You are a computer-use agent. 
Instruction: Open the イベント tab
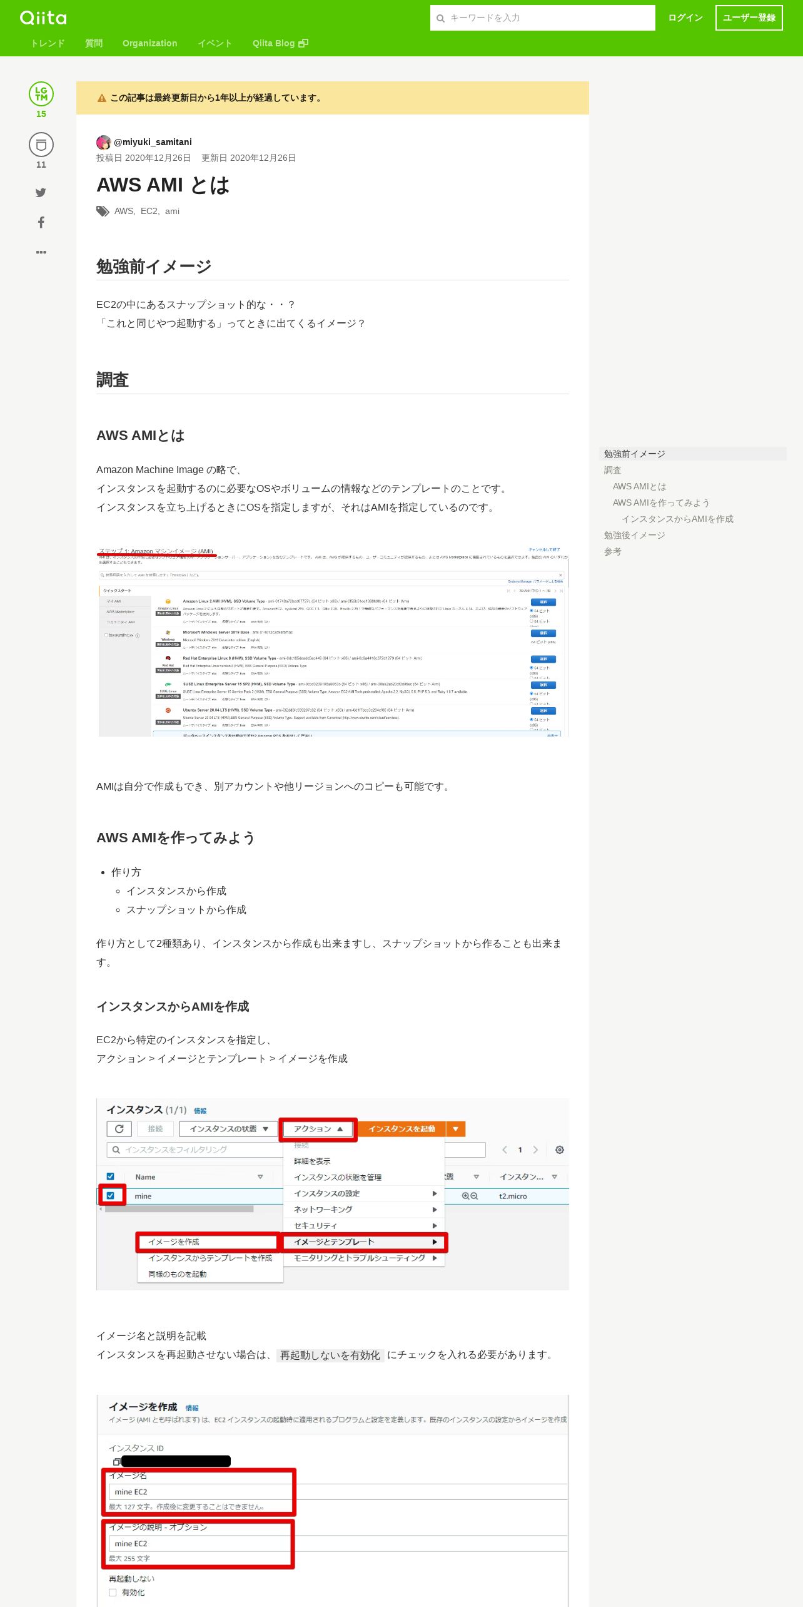click(x=215, y=43)
